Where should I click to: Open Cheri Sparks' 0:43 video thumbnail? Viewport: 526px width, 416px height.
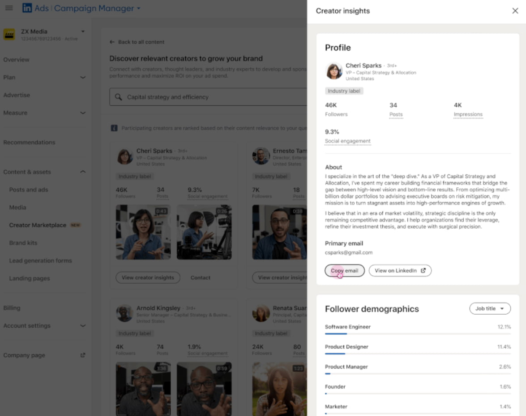[143, 232]
